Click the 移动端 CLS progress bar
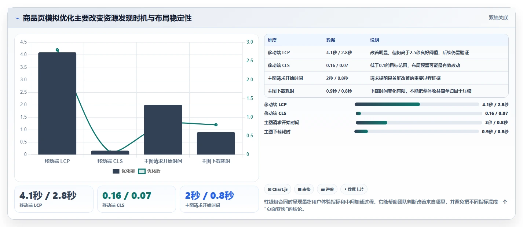The image size is (523, 227). 419,113
